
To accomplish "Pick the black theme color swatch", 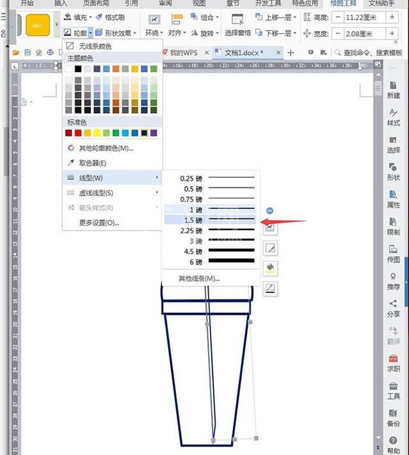I will coord(78,69).
